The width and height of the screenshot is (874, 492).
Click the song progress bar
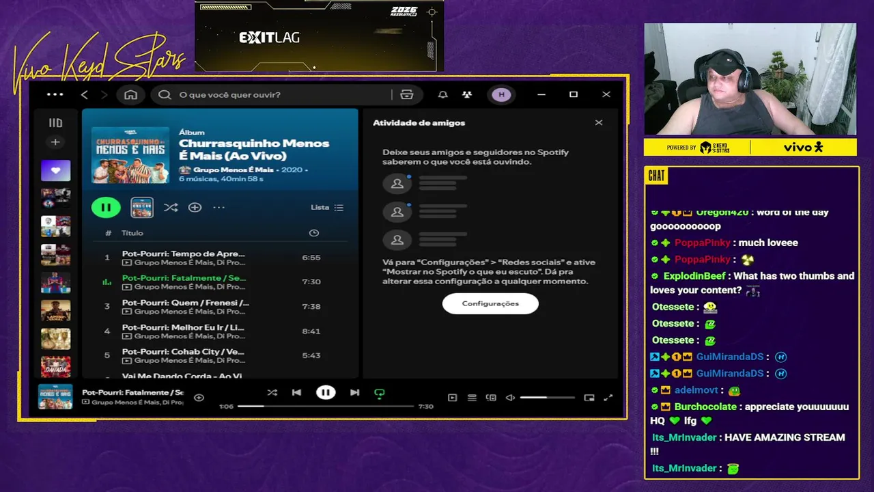coord(326,406)
